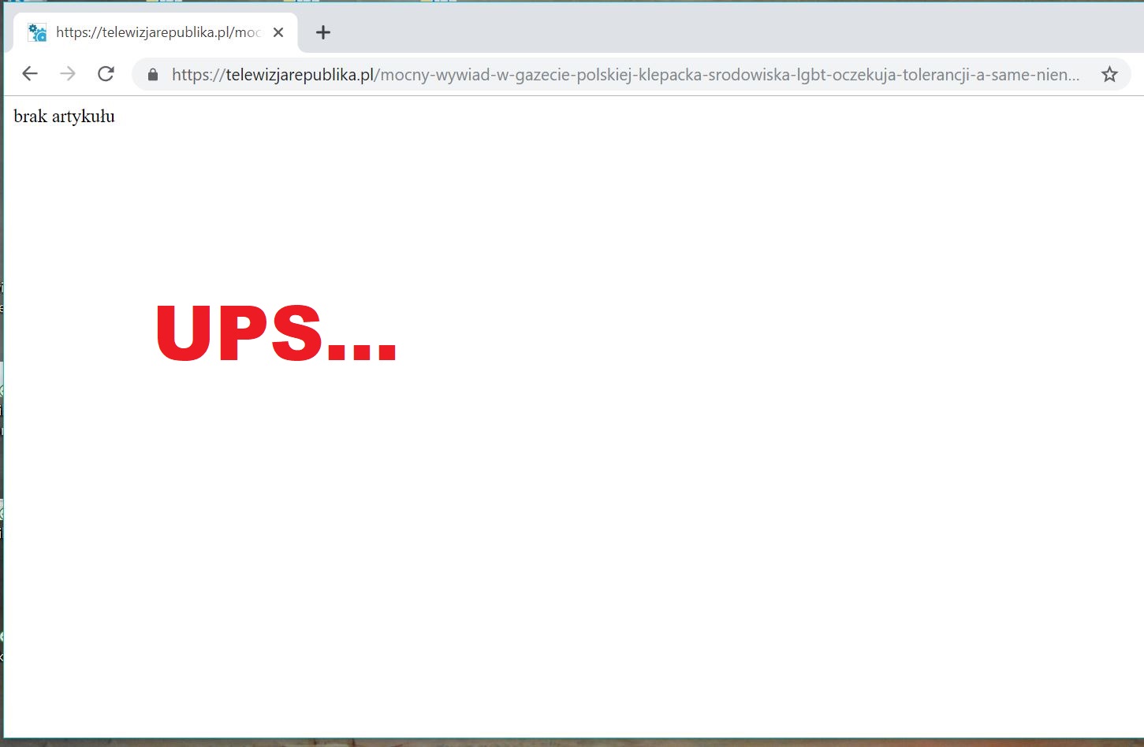Screen dimensions: 1144x747
Task: Click the blank page area below UPS
Action: coord(552,552)
